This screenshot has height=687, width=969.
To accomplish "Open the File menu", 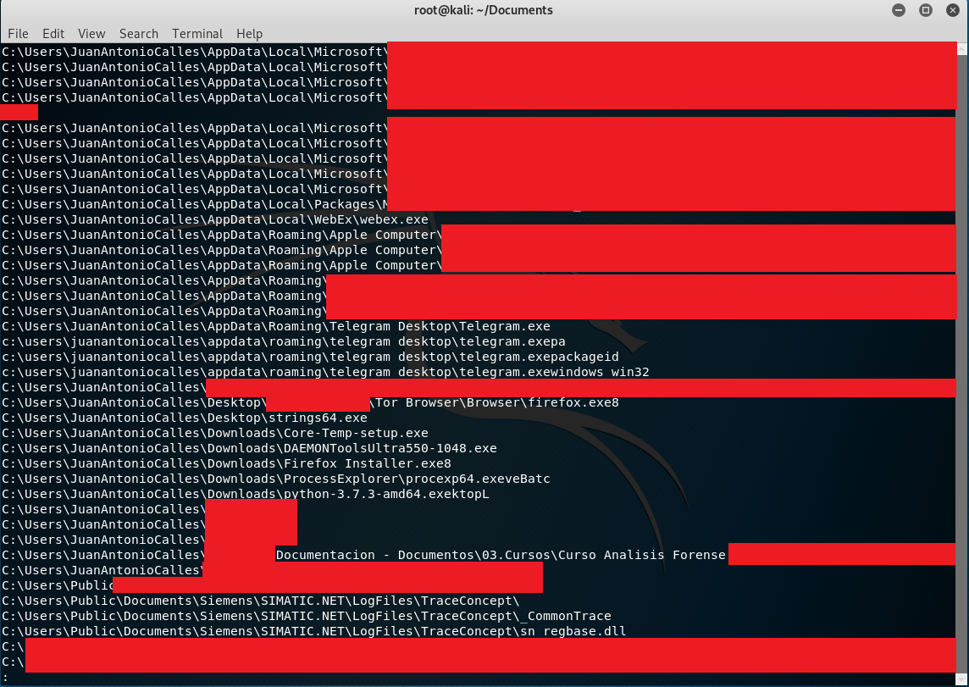I will (x=18, y=34).
